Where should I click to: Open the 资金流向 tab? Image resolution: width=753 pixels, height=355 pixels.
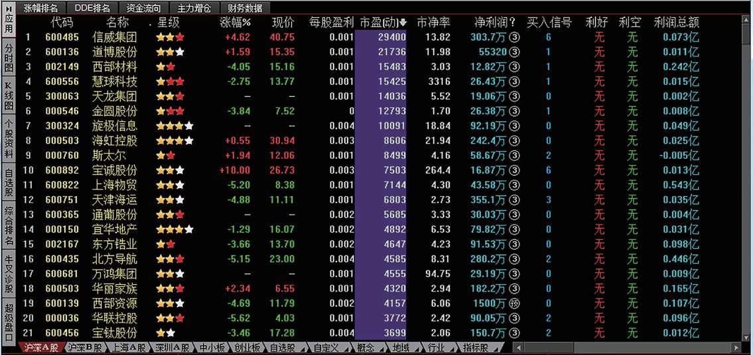pyautogui.click(x=143, y=8)
